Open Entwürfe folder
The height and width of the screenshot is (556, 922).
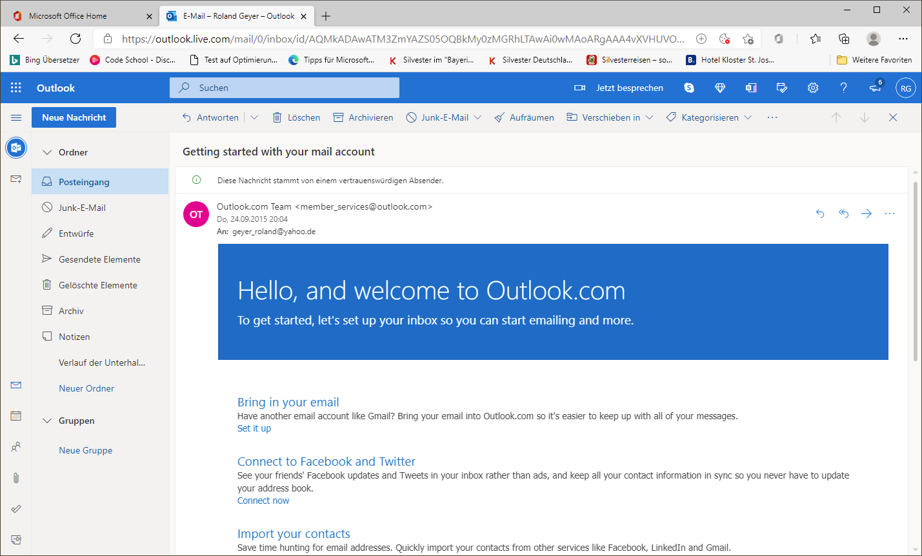point(100,233)
